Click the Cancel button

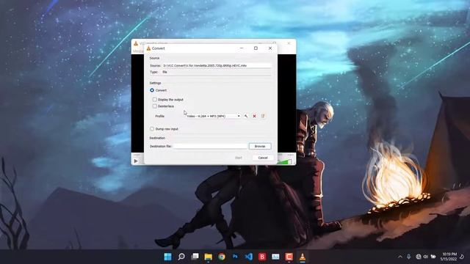263,158
